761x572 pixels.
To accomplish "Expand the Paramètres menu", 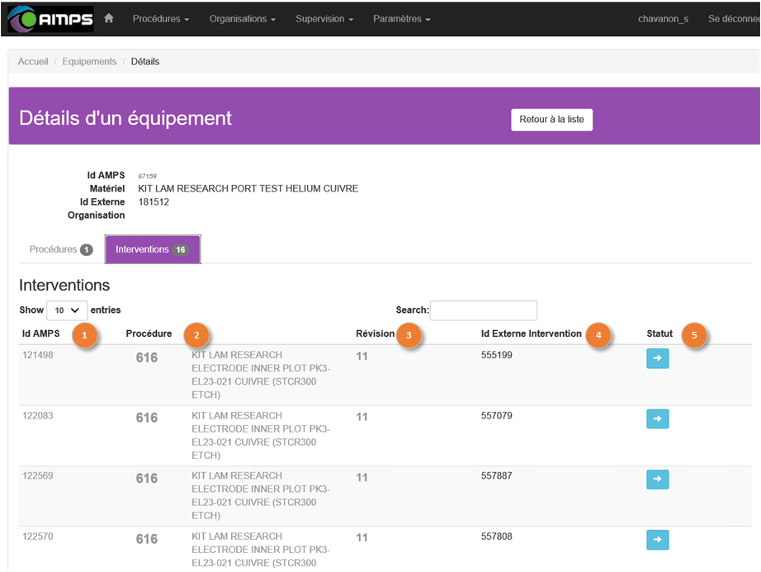I will (x=401, y=19).
